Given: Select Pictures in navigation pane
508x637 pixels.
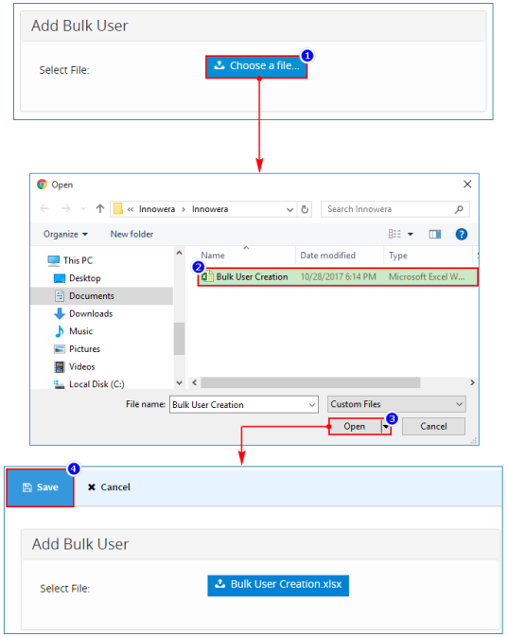Looking at the screenshot, I should 84,349.
